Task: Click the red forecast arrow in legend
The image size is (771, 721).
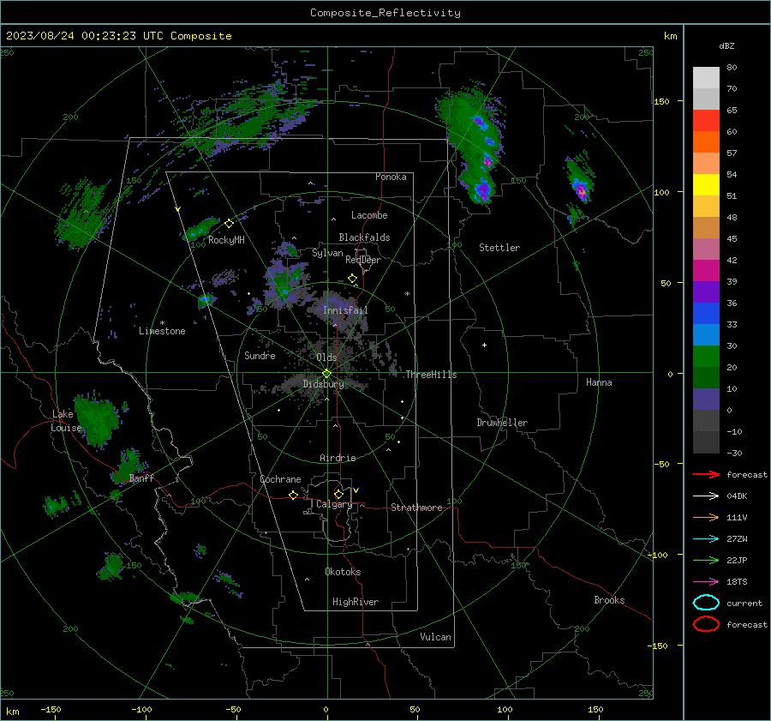Action: pos(706,474)
